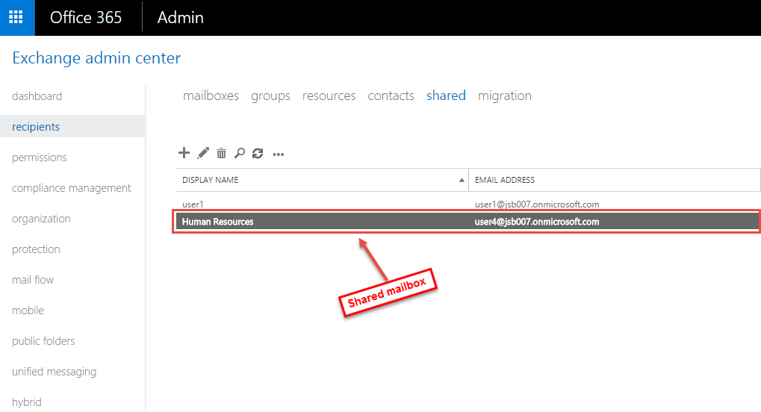This screenshot has width=761, height=412.
Task: Click user4@jsb007.onmicrosoft.com email cell
Action: pos(537,222)
